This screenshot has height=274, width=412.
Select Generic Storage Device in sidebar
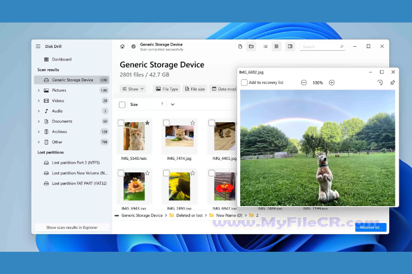coord(72,80)
